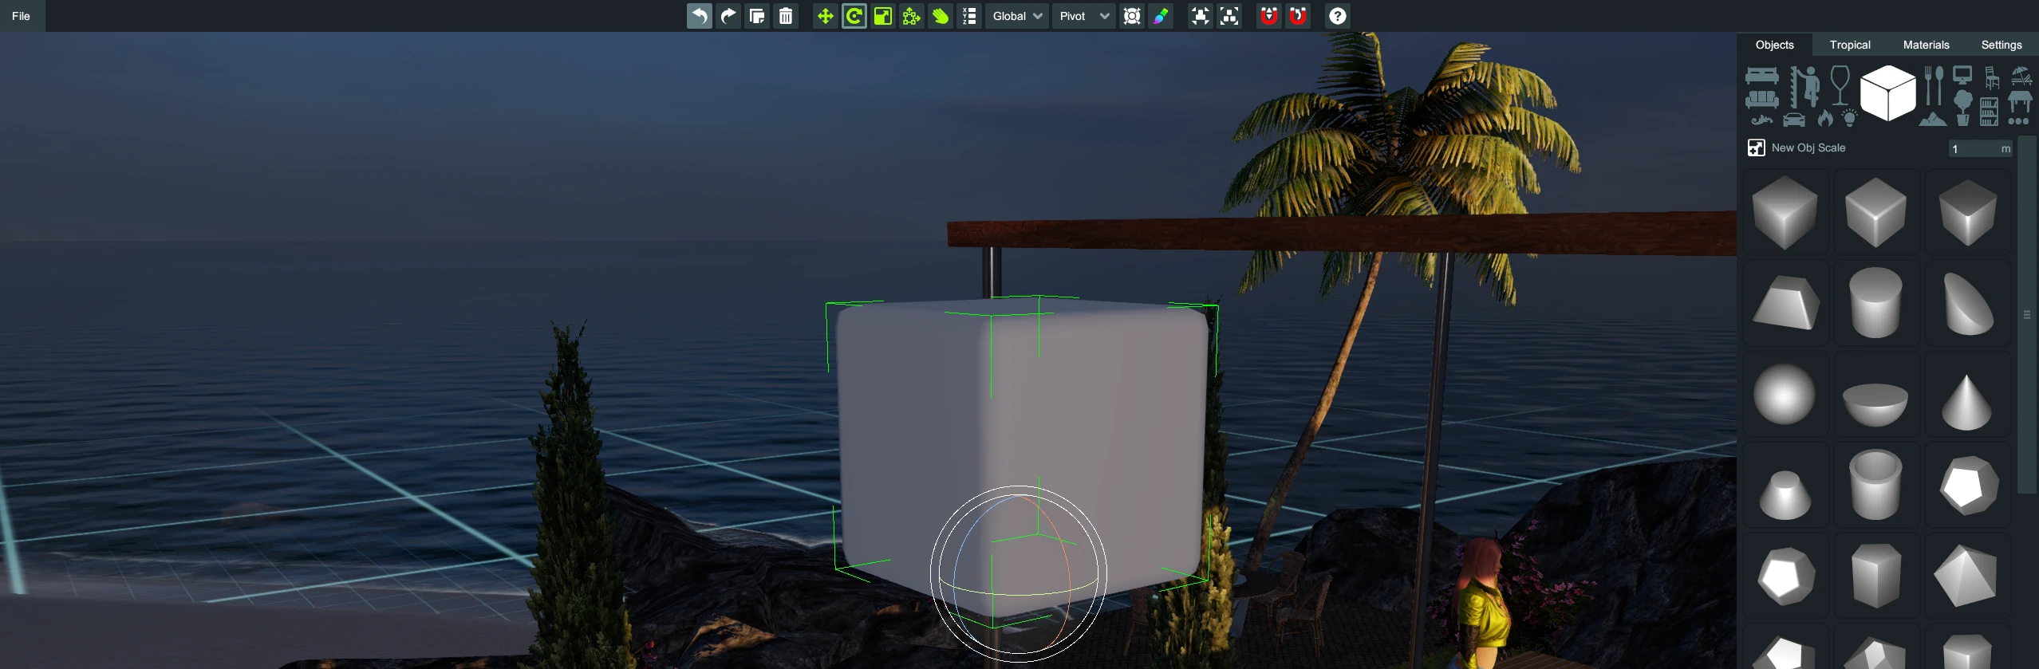Open the File menu
2039x669 pixels.
22,16
